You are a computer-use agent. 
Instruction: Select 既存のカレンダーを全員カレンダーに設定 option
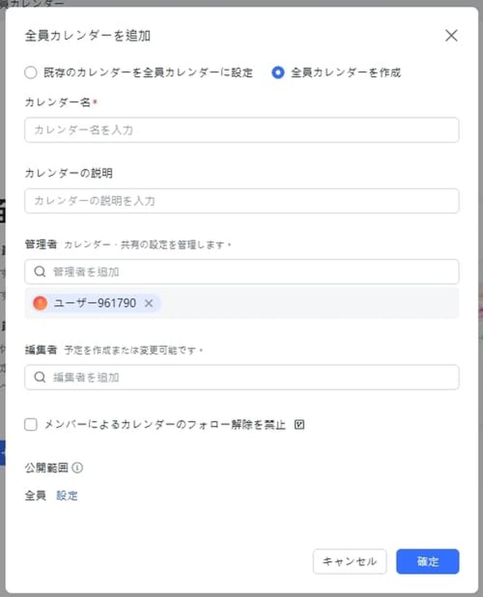pos(31,72)
